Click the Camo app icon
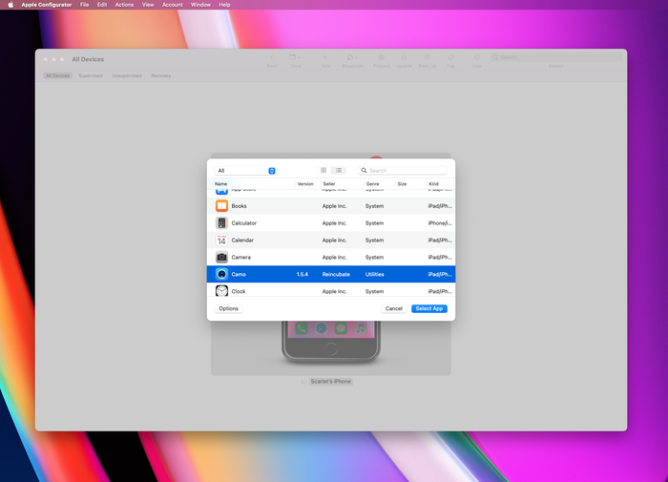 coord(221,274)
